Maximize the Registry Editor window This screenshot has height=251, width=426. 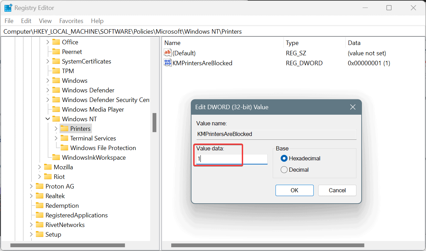click(x=389, y=8)
